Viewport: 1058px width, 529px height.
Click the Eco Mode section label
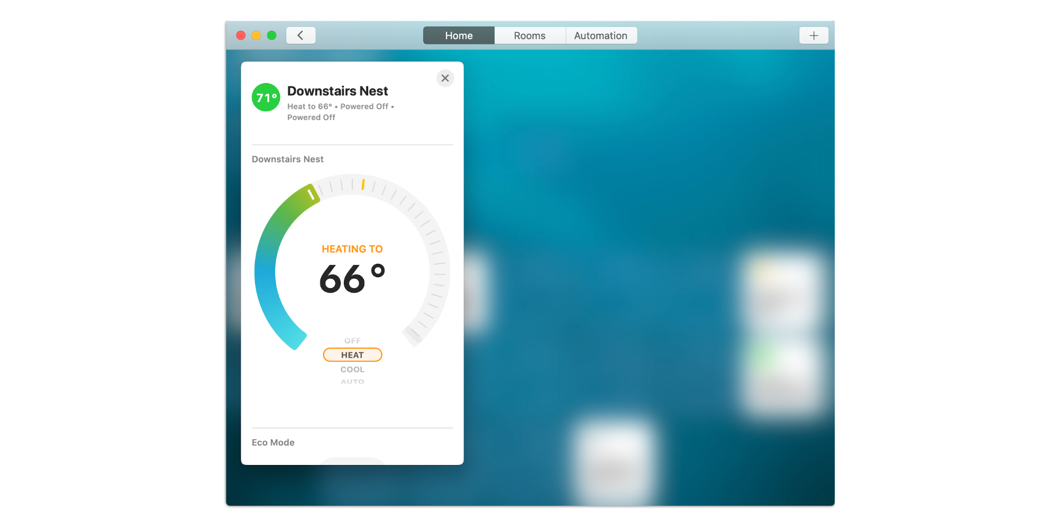(273, 442)
